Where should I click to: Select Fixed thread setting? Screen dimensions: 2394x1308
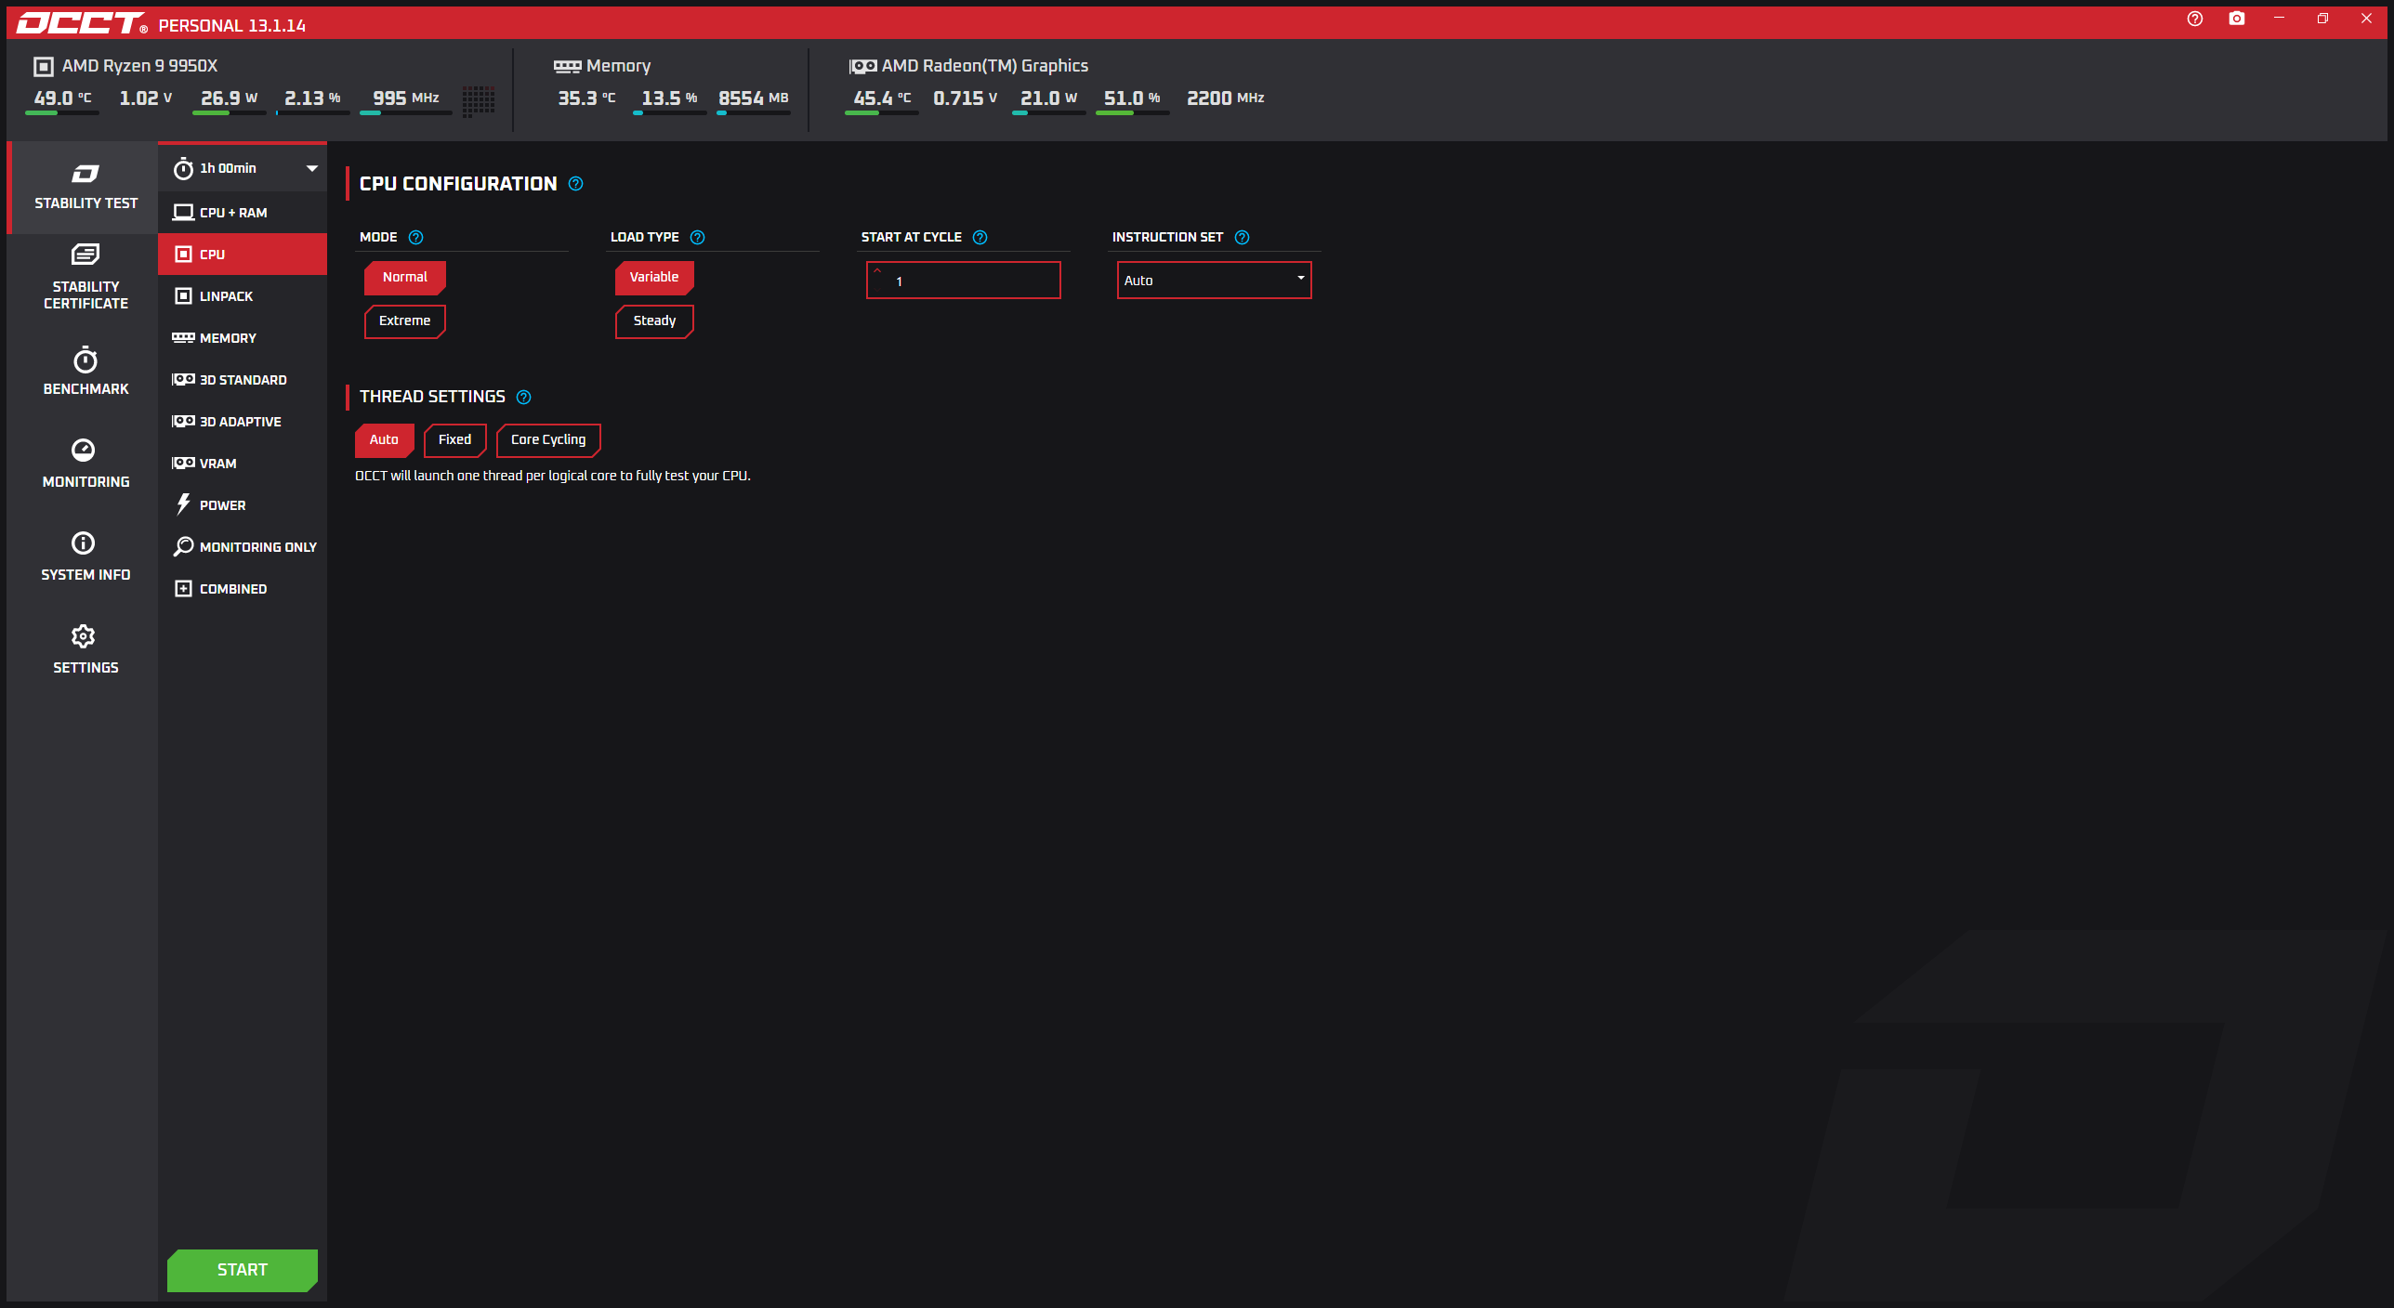pyautogui.click(x=454, y=440)
